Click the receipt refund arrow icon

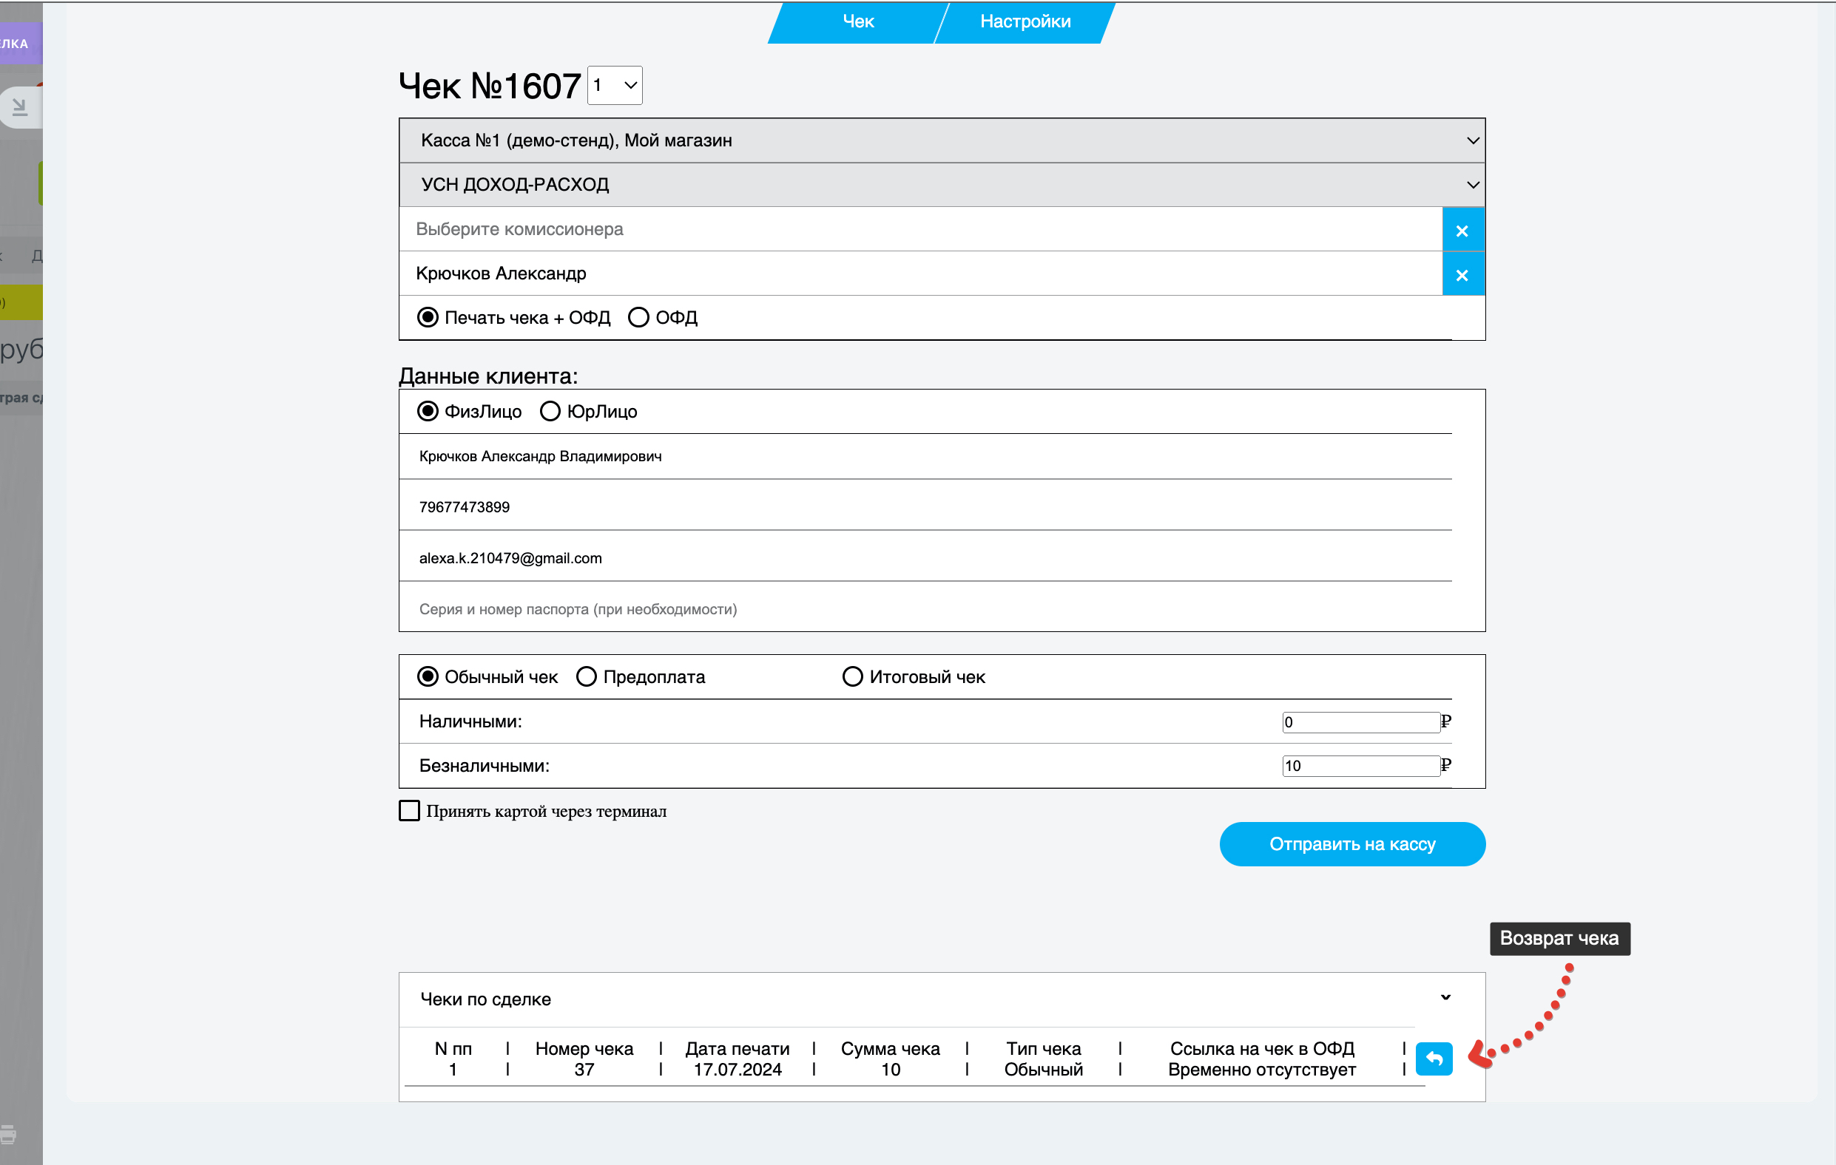click(x=1434, y=1059)
